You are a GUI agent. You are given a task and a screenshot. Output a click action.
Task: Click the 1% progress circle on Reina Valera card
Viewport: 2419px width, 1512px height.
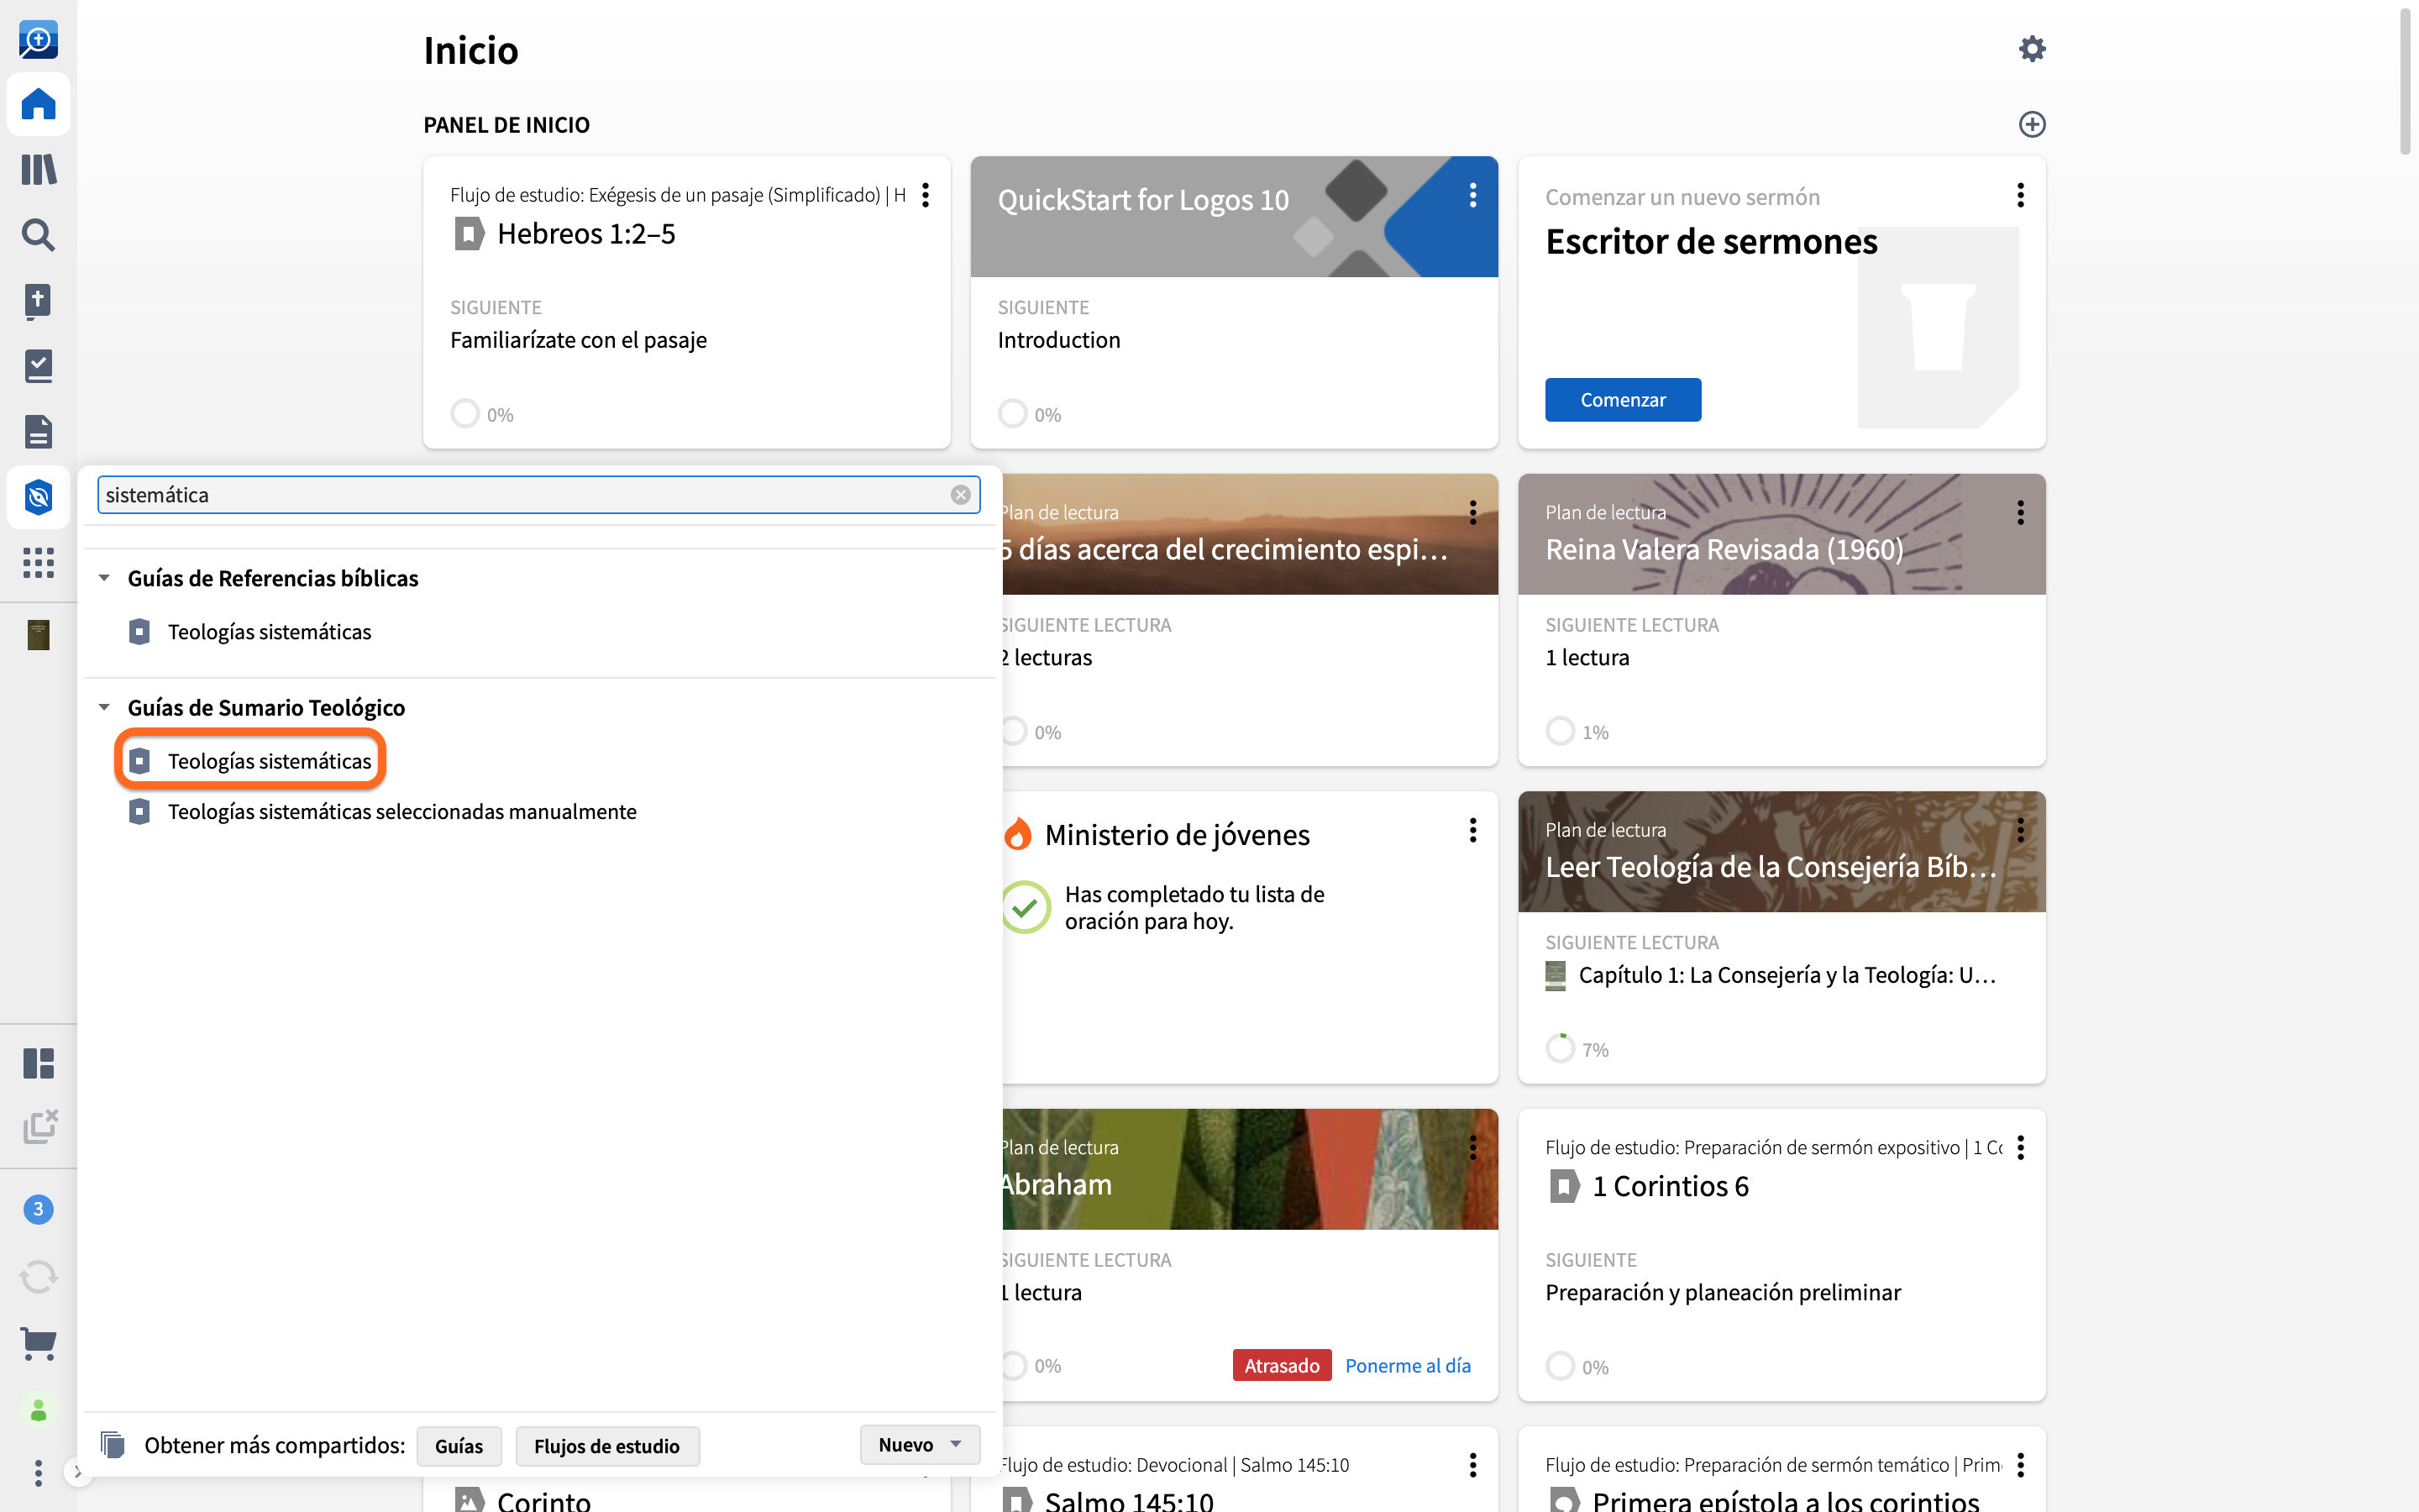[1561, 731]
